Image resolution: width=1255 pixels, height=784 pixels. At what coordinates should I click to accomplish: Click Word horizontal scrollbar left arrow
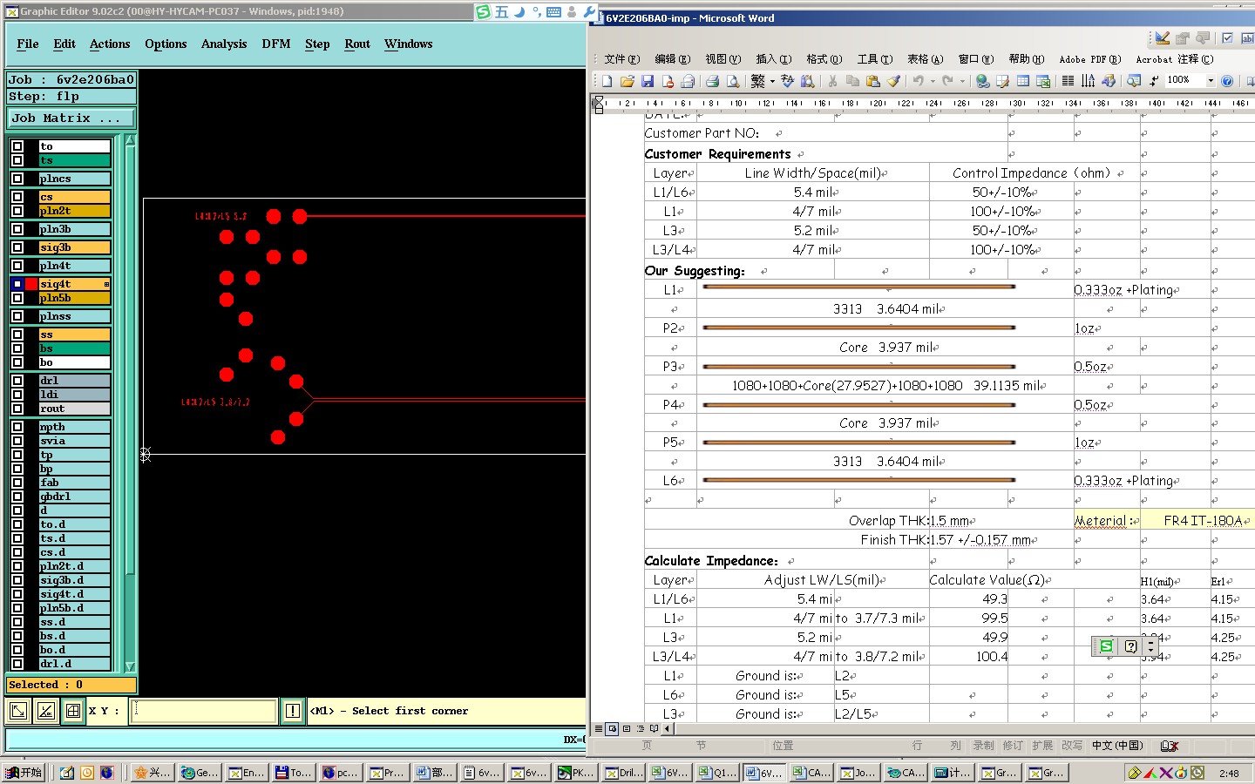point(668,728)
